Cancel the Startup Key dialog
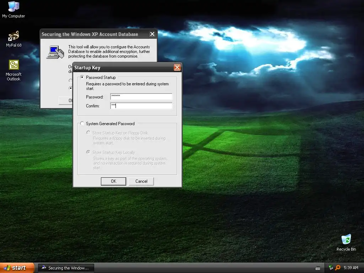This screenshot has height=273, width=364. point(141,181)
